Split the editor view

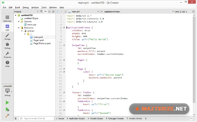194,12
